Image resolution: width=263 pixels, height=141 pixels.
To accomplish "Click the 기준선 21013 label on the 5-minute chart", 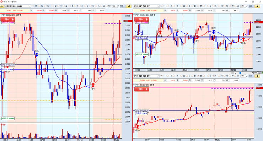I will [x=141, y=113].
